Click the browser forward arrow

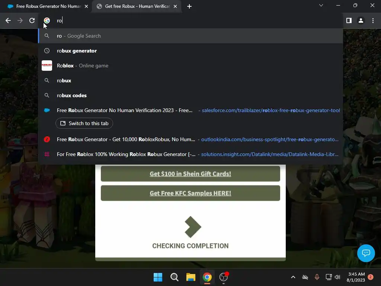(x=20, y=21)
